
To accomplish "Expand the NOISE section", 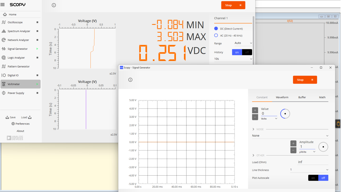I will pos(253,129).
